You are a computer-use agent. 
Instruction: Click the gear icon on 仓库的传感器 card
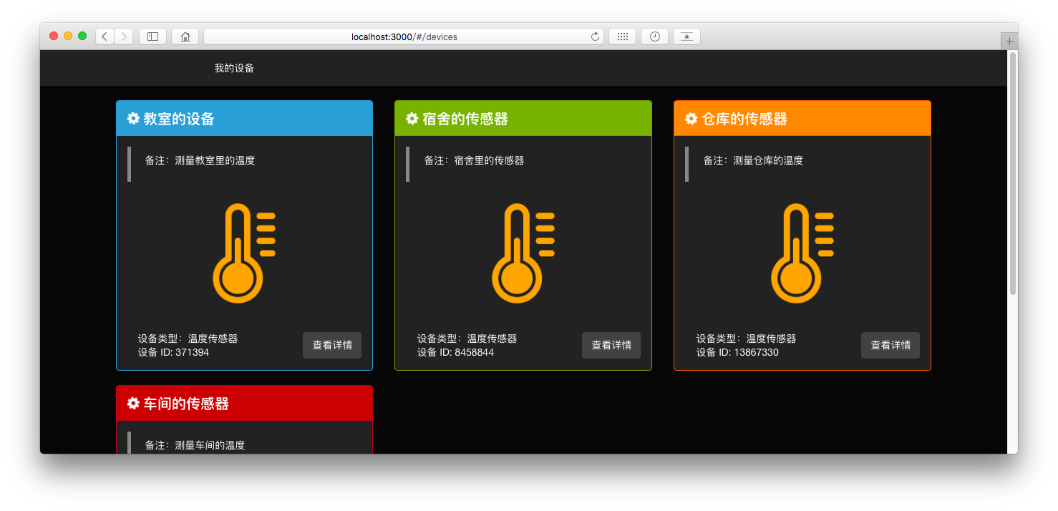pos(691,119)
